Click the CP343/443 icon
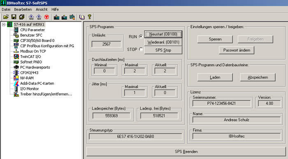The image size is (288, 159). (x=16, y=73)
